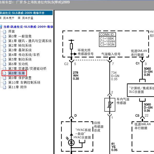Click the icon beside 菜单折叠

coord(19,18)
